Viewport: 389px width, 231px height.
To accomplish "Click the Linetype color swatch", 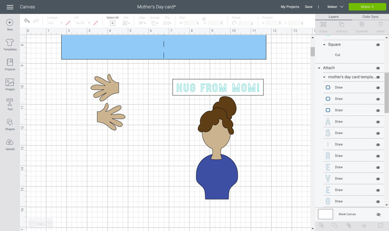I will [68, 23].
